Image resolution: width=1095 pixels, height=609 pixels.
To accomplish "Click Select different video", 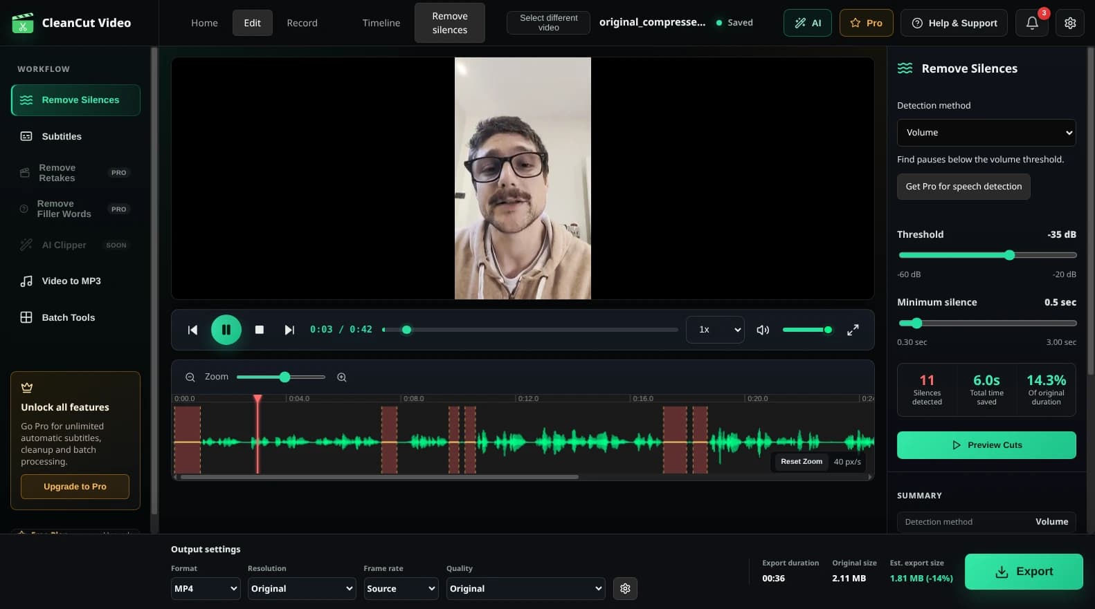I will click(548, 23).
